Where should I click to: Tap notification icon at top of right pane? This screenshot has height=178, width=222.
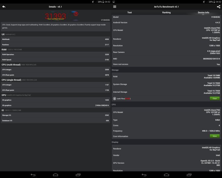[x=114, y=2]
